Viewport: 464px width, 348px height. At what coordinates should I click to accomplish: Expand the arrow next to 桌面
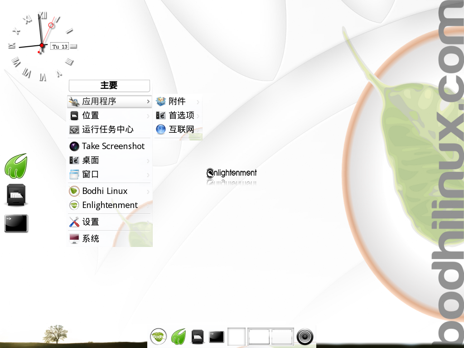click(148, 161)
